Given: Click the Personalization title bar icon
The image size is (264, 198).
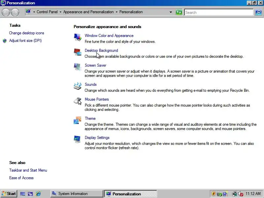Looking at the screenshot, I should 3,3.
